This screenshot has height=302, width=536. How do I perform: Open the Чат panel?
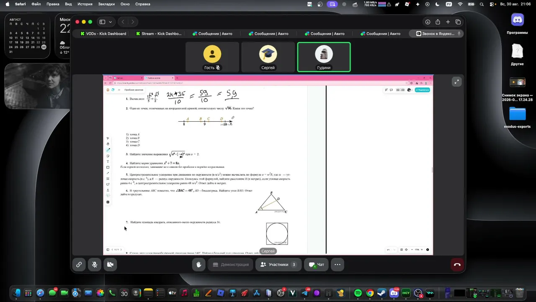tap(316, 265)
